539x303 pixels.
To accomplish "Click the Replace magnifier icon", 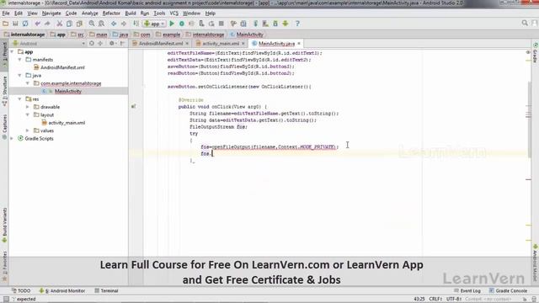I will click(101, 24).
